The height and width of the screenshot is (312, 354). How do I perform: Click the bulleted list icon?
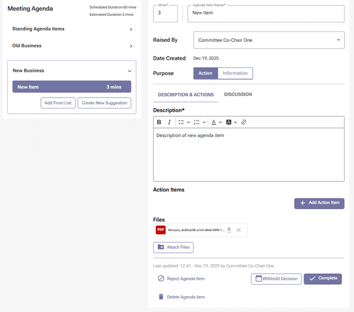[181, 122]
